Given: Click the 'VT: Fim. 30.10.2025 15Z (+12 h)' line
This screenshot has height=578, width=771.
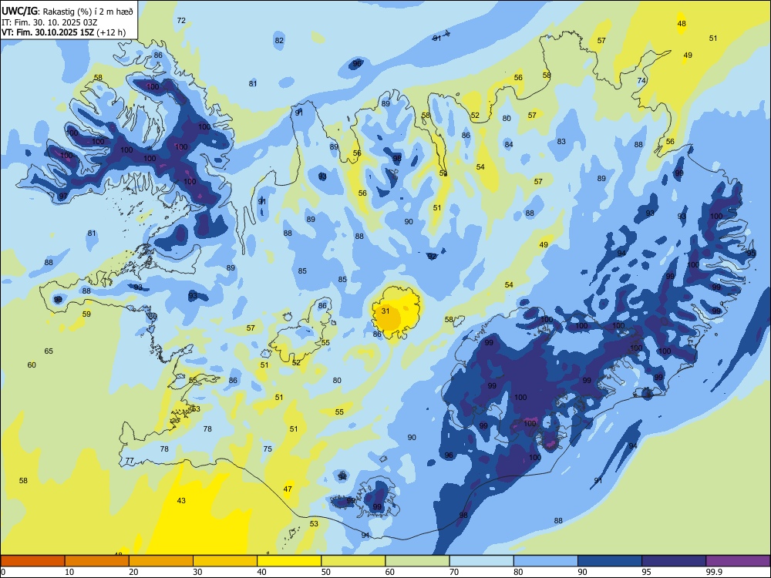Looking at the screenshot, I should click(63, 32).
